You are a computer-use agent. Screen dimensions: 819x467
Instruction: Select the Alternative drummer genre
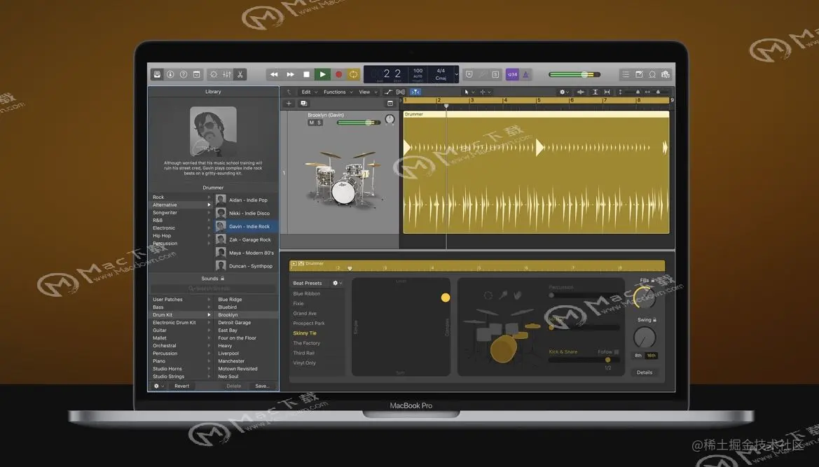(181, 205)
